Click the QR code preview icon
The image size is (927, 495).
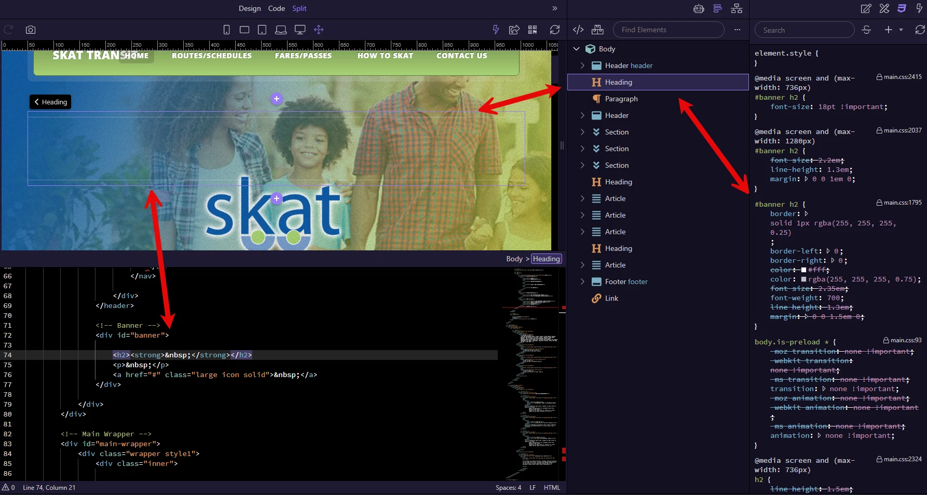pos(533,30)
